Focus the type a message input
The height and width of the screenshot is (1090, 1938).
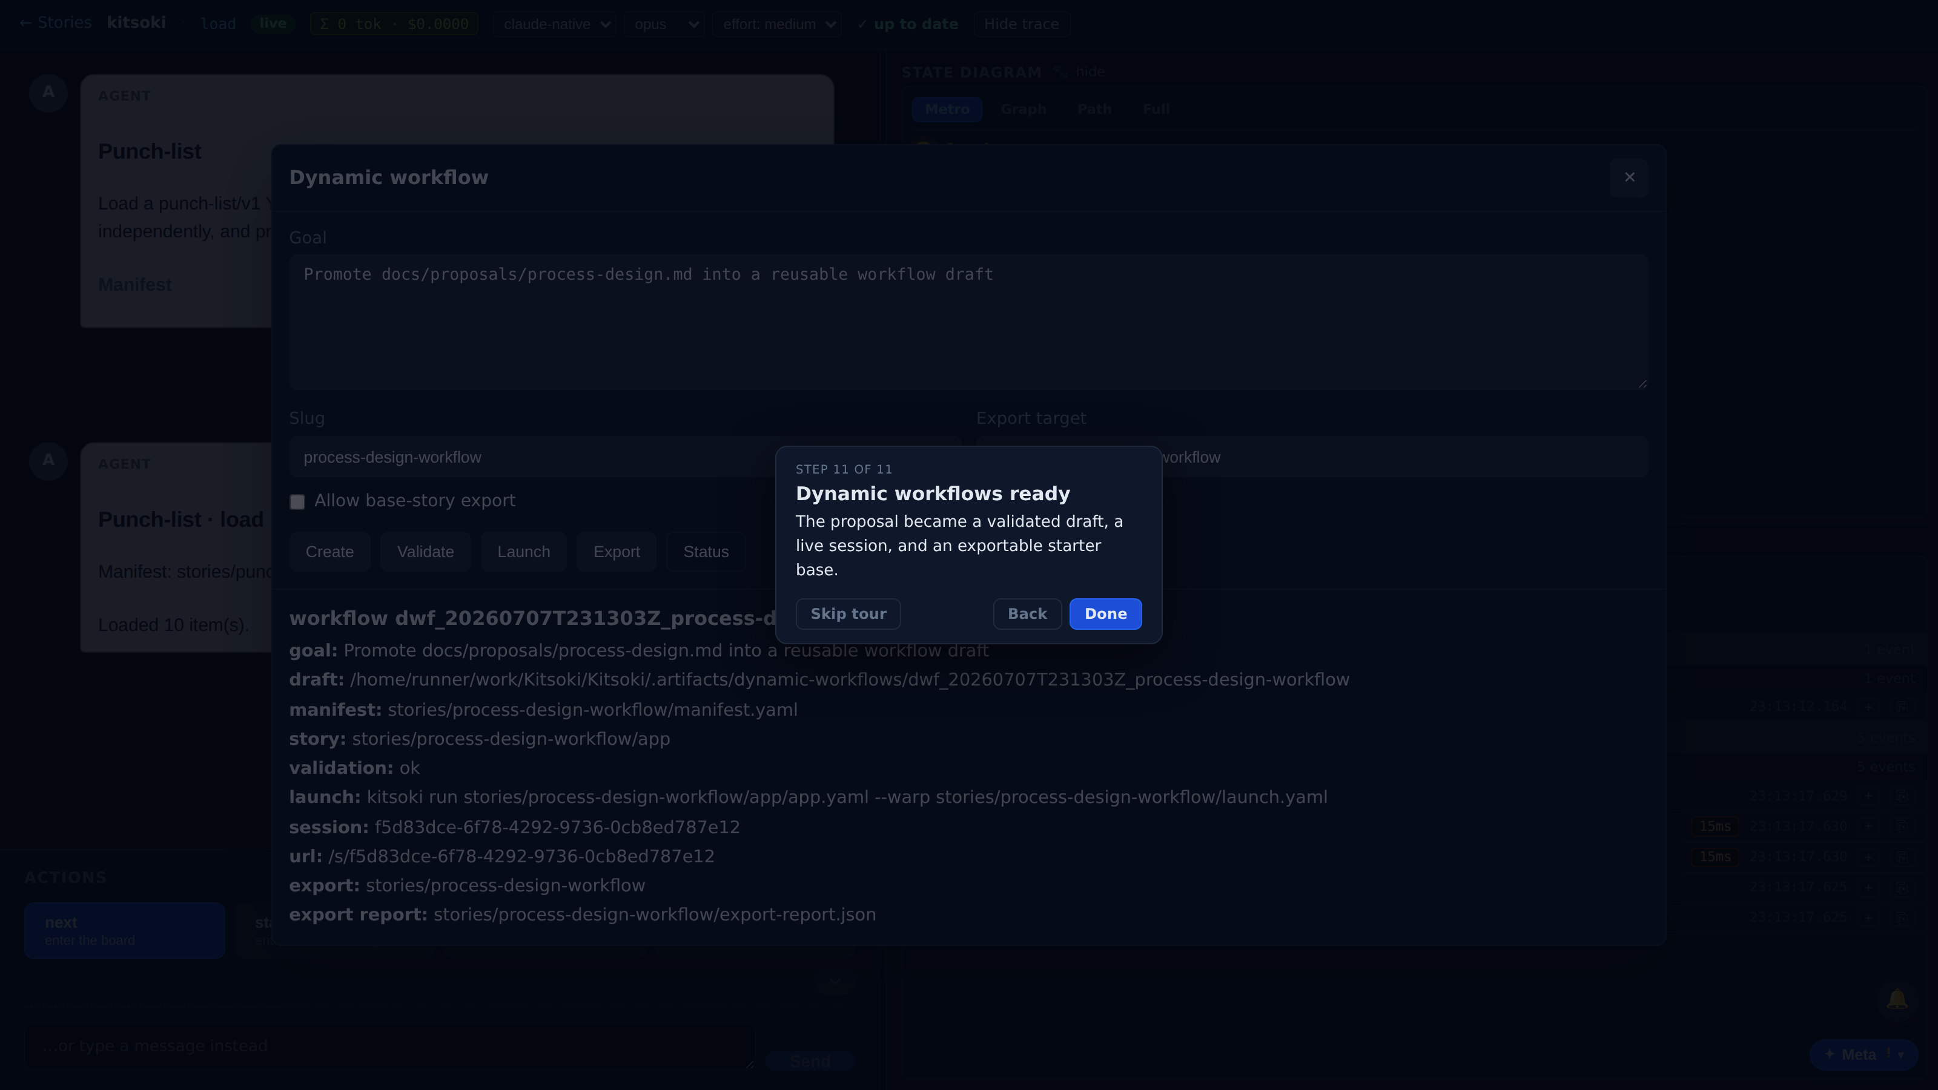389,1046
